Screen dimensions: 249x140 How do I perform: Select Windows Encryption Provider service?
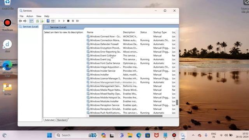pyautogui.click(x=131, y=48)
